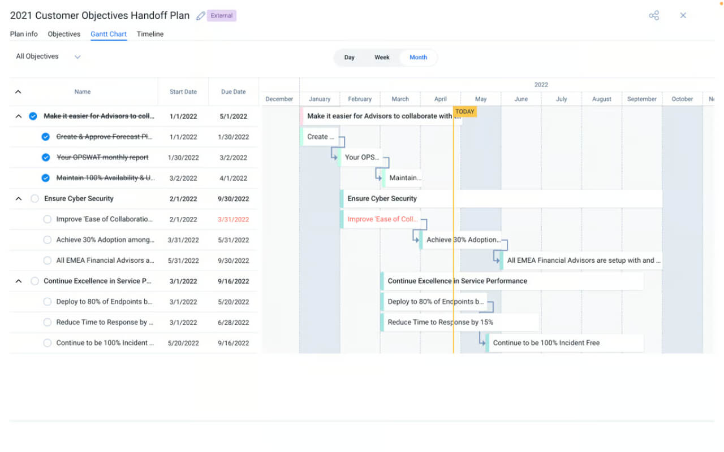Click the pencil edit icon beside plan title

[200, 16]
